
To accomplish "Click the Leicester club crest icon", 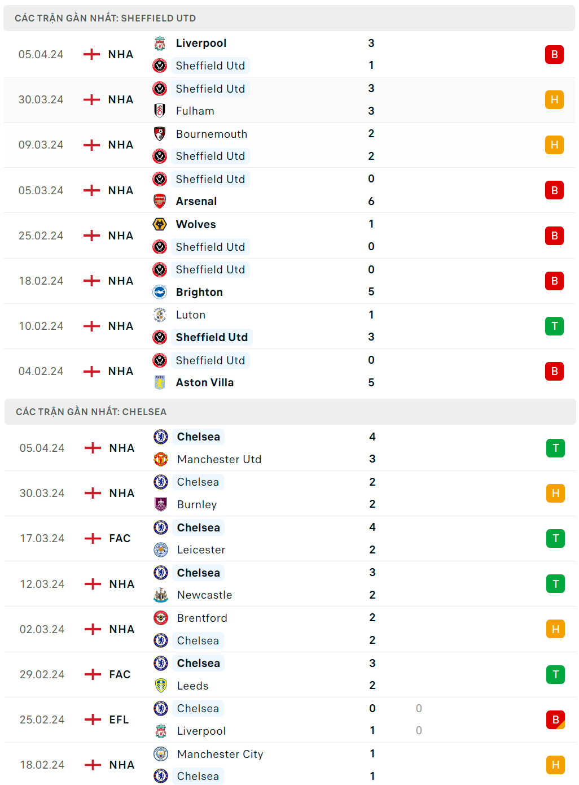I will coord(161,549).
